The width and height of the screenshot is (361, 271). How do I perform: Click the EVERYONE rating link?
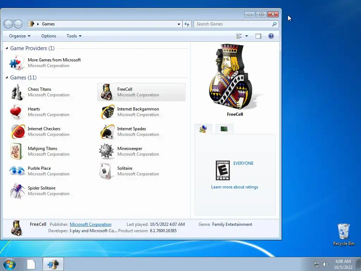(243, 163)
